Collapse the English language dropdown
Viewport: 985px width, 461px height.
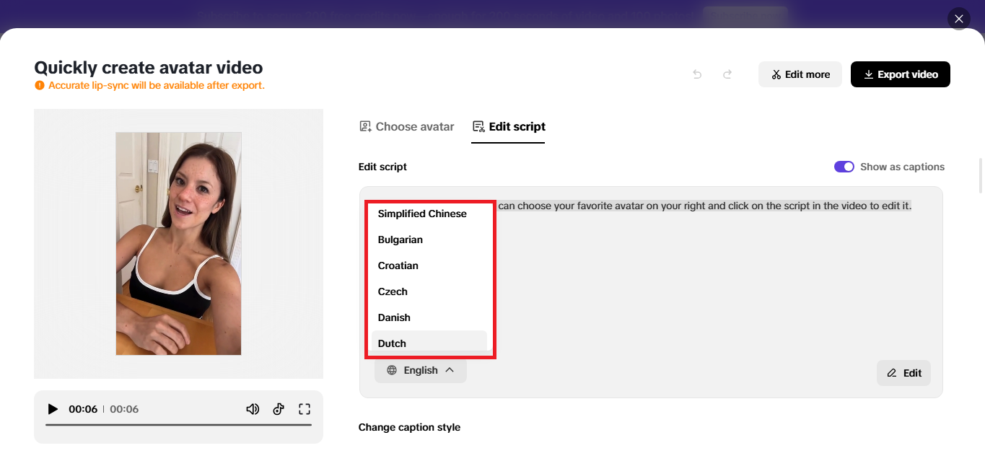coord(450,370)
